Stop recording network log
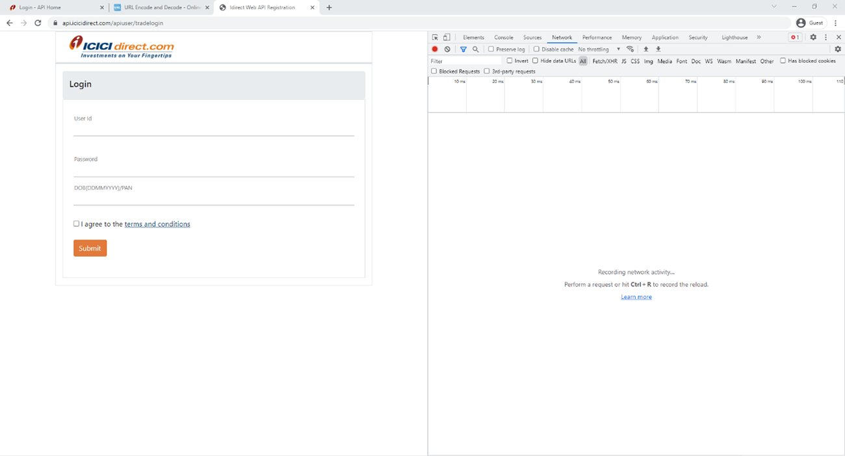This screenshot has width=845, height=456. pos(435,49)
